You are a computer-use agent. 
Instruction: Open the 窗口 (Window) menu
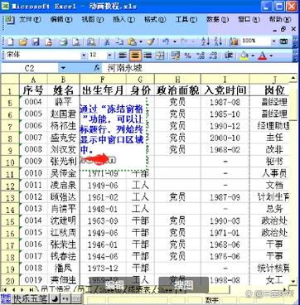[249, 20]
